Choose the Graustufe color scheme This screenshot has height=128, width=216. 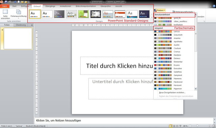coord(174,35)
